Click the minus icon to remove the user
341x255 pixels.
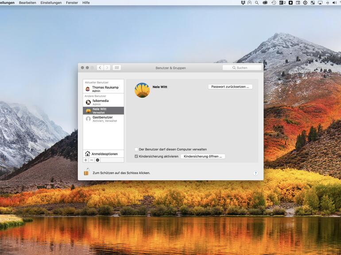[92, 160]
